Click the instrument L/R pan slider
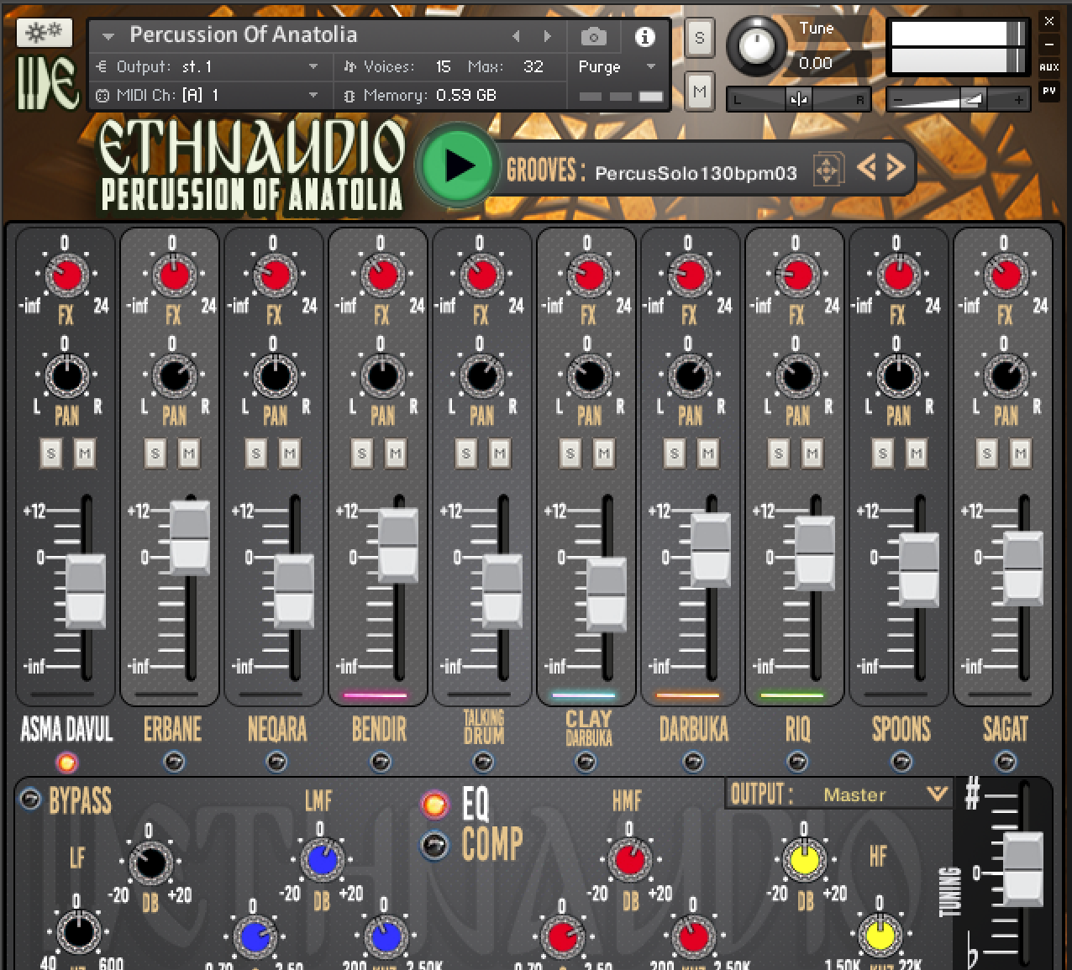Screen dimensions: 1072x970 [798, 99]
